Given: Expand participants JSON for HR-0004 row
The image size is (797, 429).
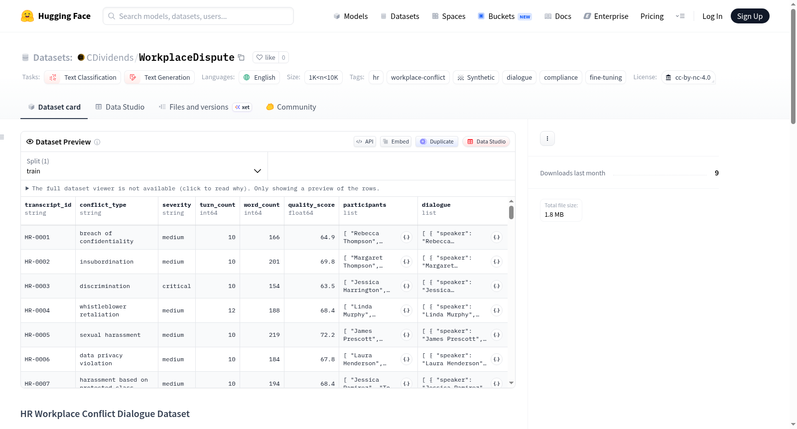Looking at the screenshot, I should (406, 310).
